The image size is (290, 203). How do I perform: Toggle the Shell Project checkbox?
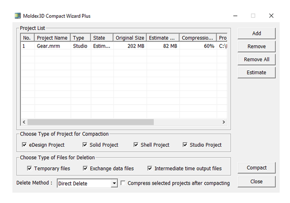click(136, 145)
